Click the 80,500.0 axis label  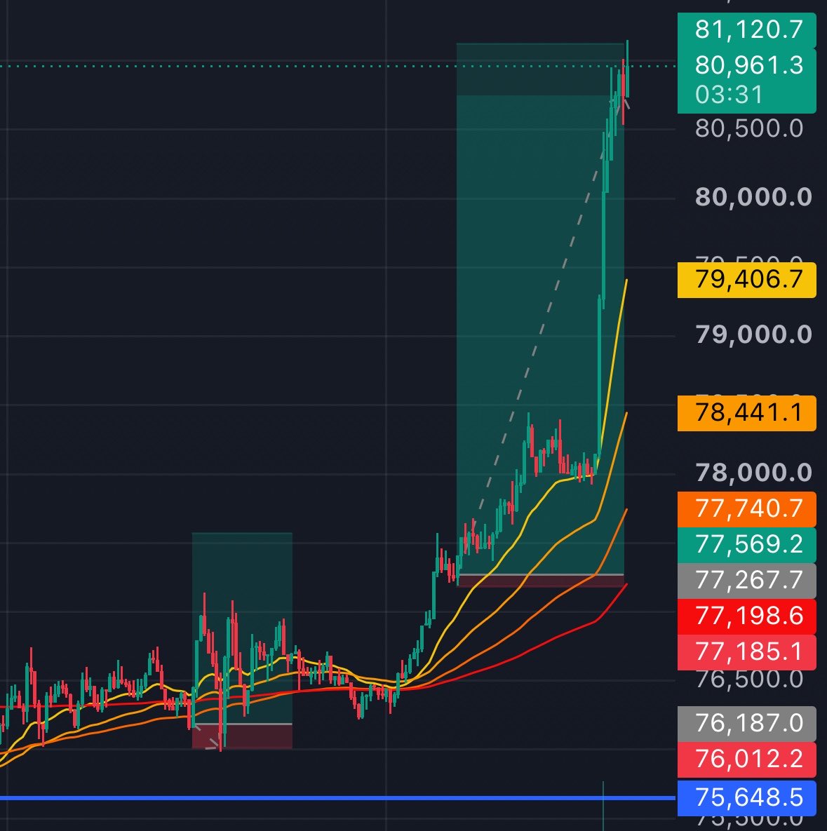[x=749, y=129]
